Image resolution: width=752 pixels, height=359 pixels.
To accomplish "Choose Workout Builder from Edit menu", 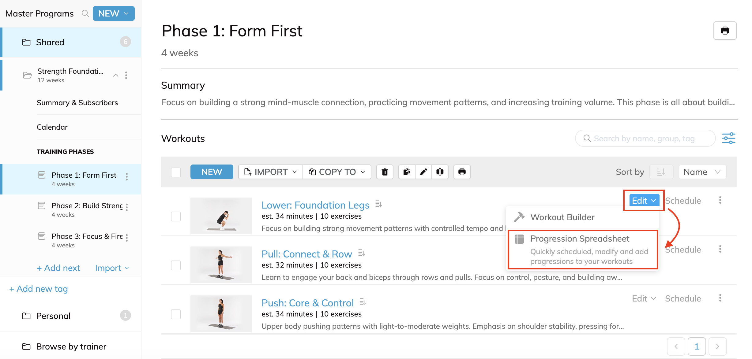I will click(x=562, y=217).
